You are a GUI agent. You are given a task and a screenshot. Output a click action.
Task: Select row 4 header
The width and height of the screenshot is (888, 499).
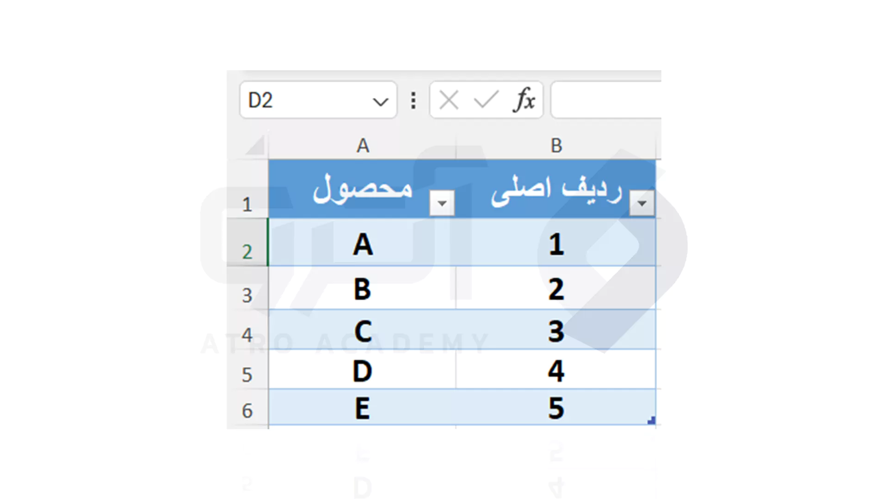click(x=247, y=329)
